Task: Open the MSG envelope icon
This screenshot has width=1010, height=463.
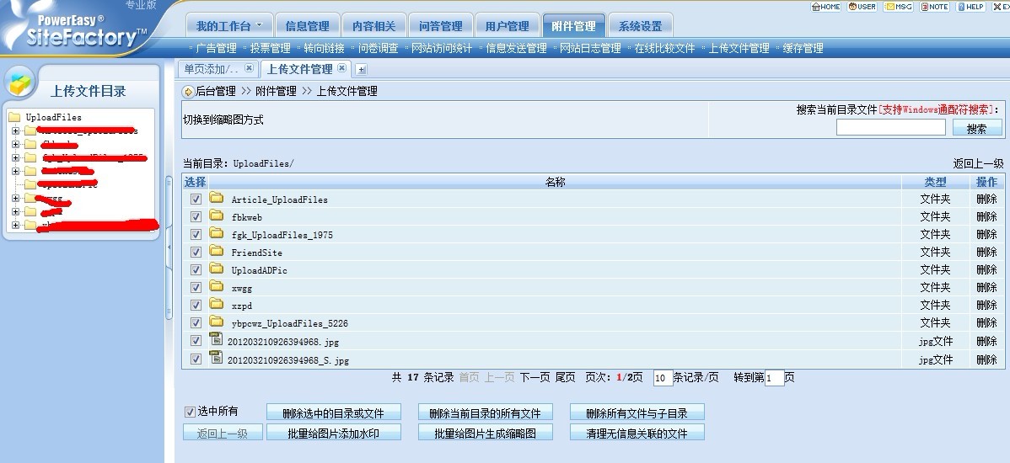Action: (x=898, y=6)
